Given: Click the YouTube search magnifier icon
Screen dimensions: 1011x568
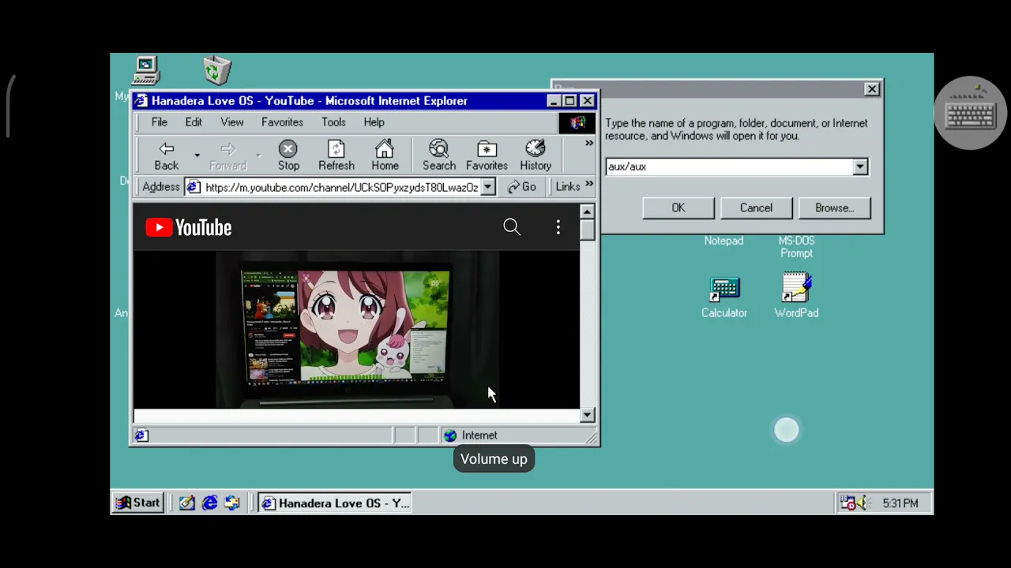Looking at the screenshot, I should [512, 227].
